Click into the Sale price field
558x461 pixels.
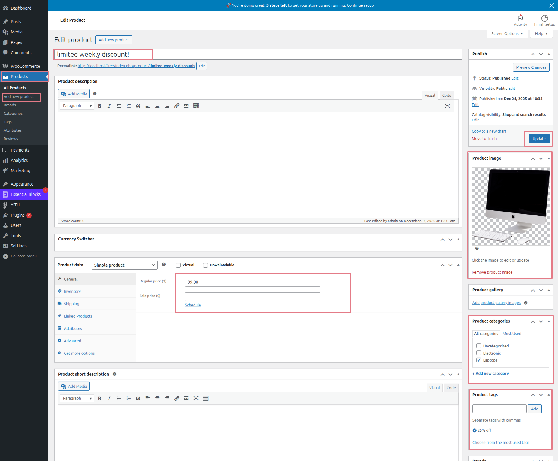tap(252, 297)
